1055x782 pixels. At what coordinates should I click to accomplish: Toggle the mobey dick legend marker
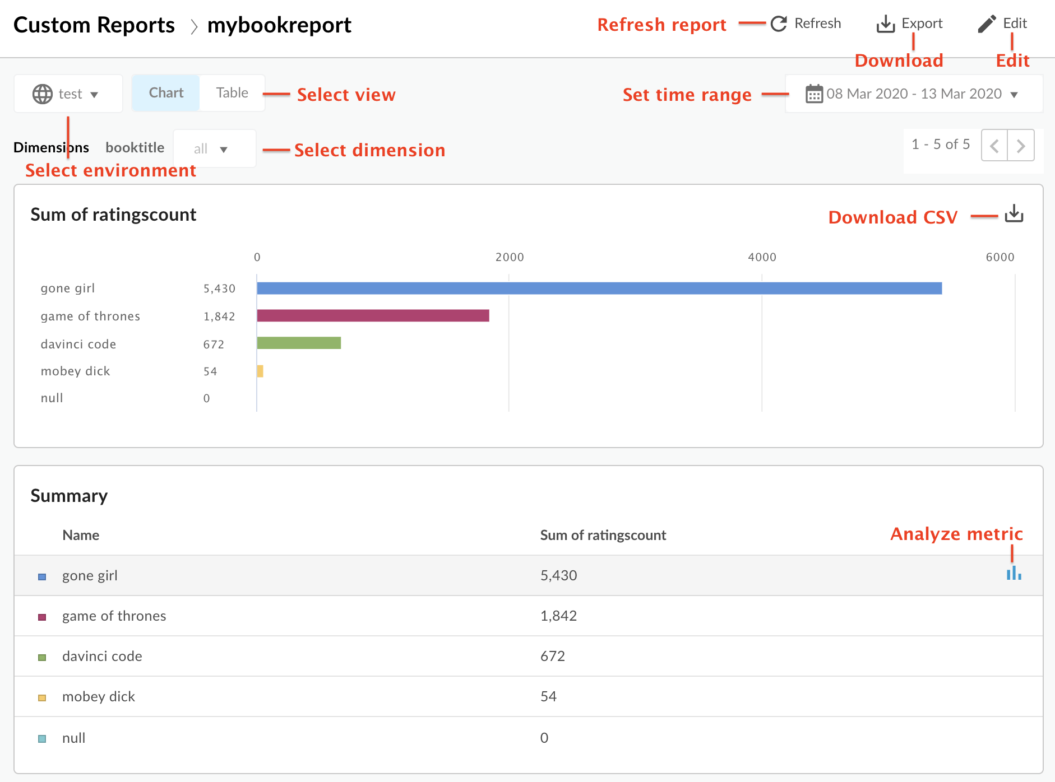pyautogui.click(x=41, y=697)
